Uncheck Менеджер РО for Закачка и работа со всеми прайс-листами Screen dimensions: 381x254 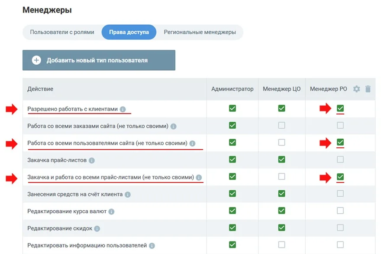click(340, 177)
